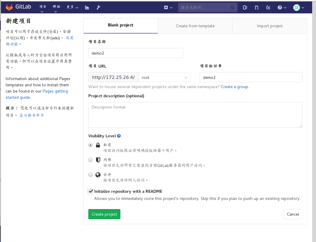Select the 公开 public radio button
Image resolution: width=316 pixels, height=242 pixels.
(x=90, y=175)
